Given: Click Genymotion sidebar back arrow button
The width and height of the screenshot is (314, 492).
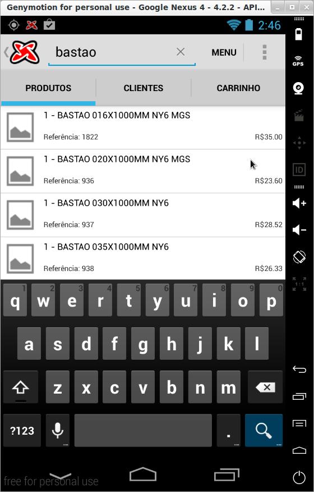Looking at the screenshot, I should tap(299, 369).
